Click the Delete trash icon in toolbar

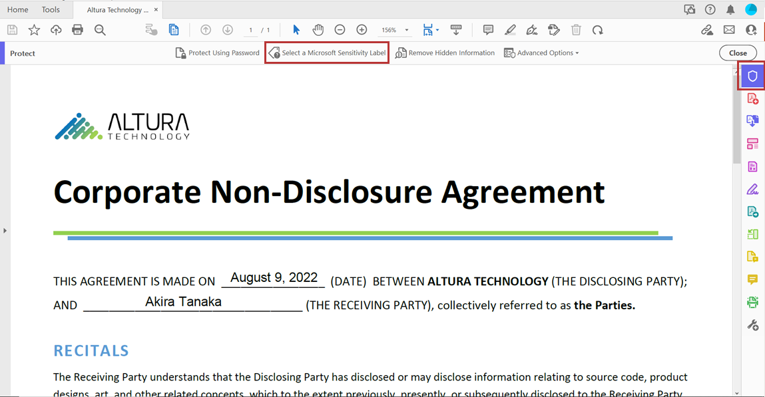(x=576, y=29)
